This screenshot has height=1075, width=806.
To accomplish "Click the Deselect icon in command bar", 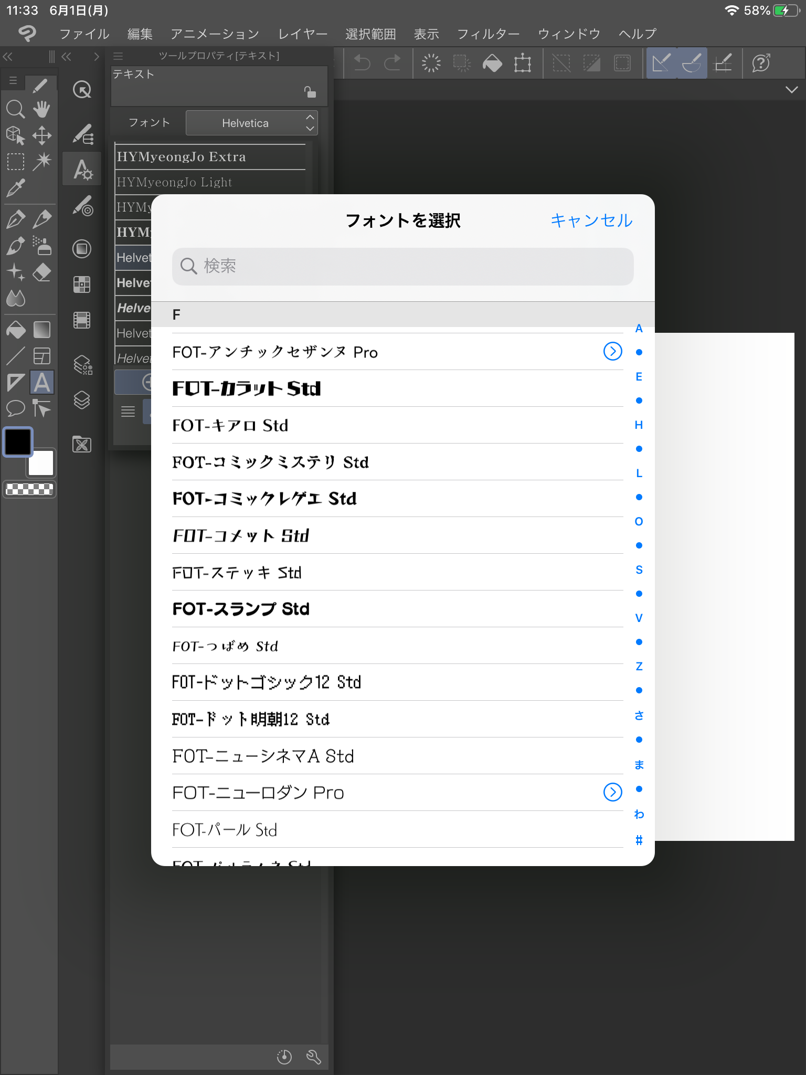I will (x=561, y=63).
